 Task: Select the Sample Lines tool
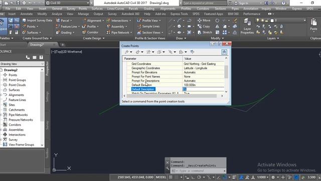click(x=148, y=26)
